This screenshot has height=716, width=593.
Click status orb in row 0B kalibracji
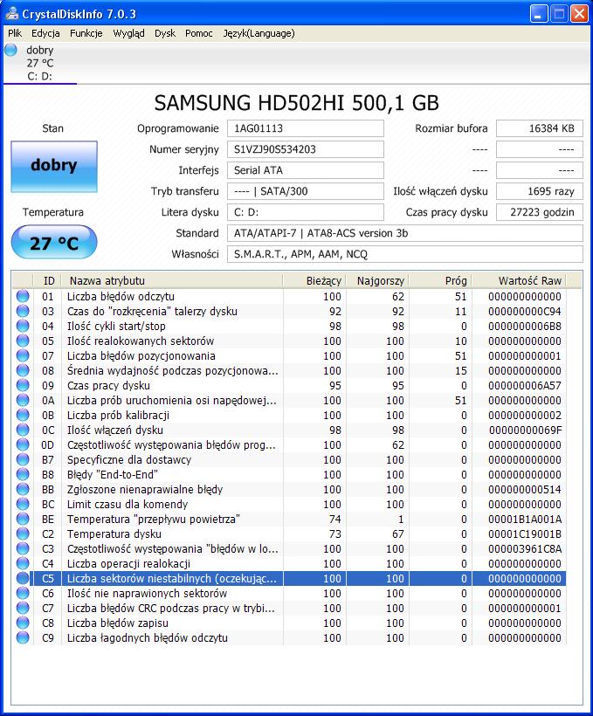[23, 415]
